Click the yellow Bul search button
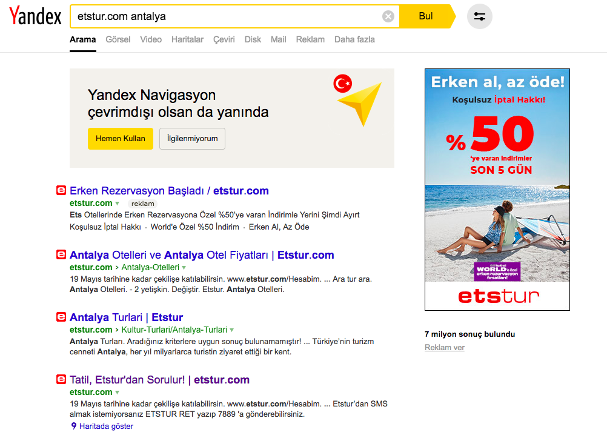Viewport: 607px width, 438px height. click(426, 16)
